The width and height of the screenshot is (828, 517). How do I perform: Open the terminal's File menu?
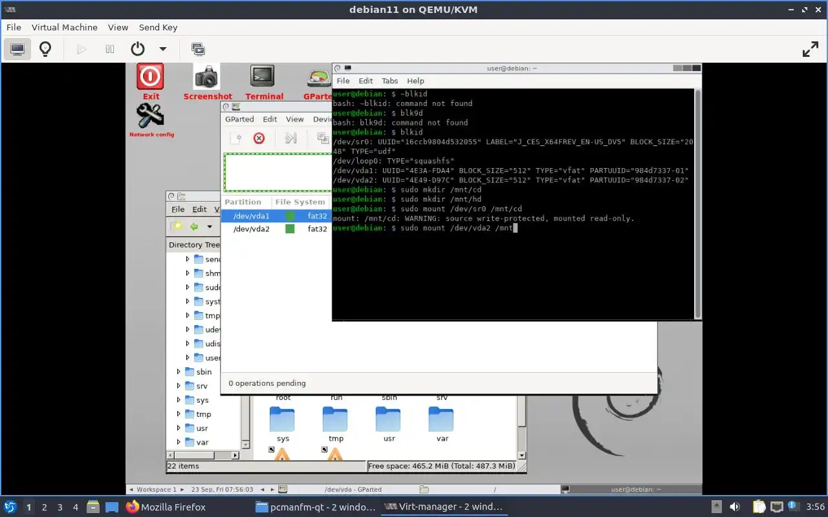[x=343, y=81]
